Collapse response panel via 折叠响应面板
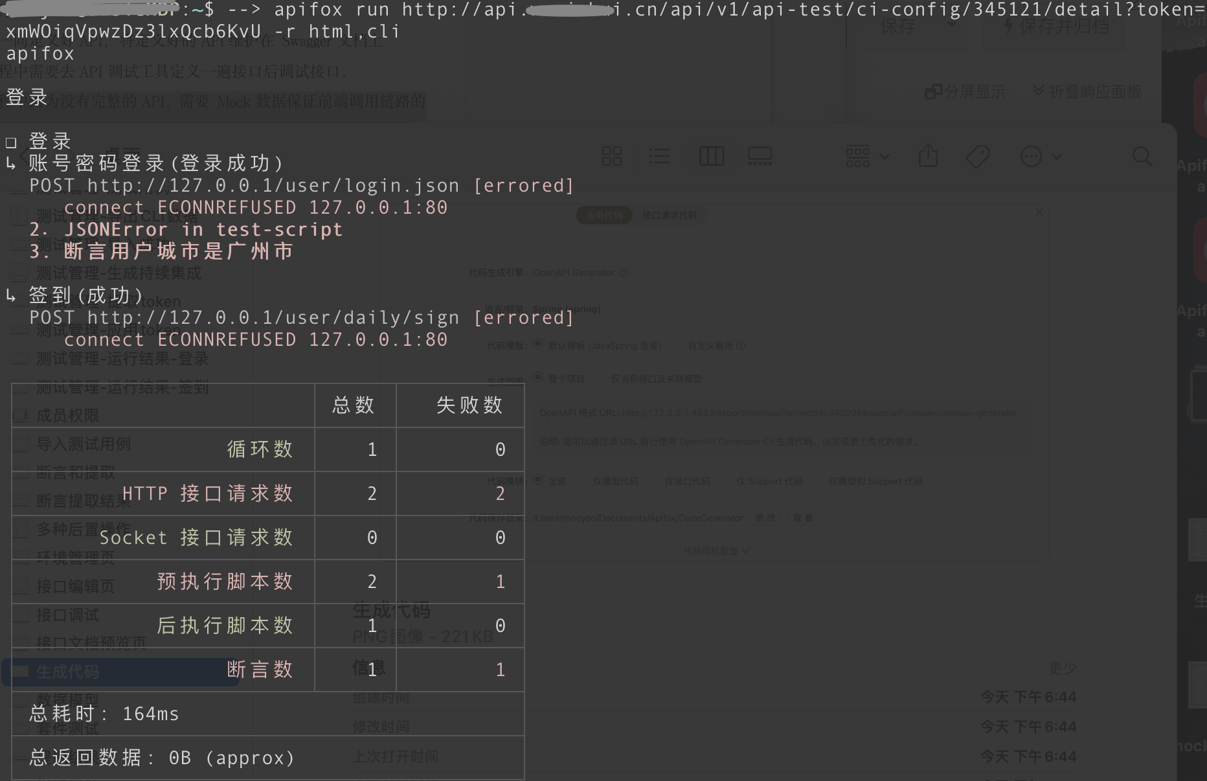1207x781 pixels. [1087, 92]
